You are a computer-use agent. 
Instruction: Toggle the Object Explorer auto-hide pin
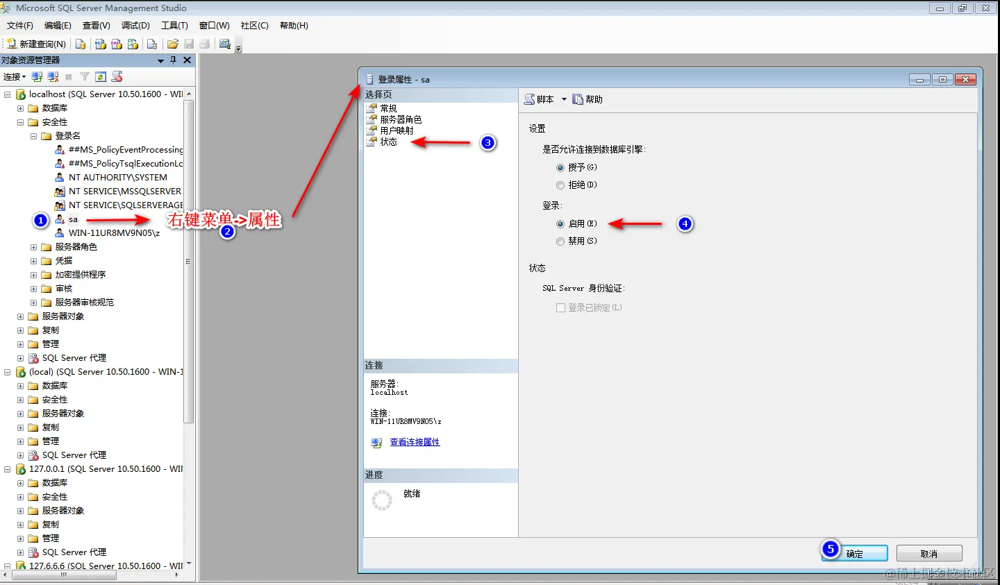click(x=174, y=60)
